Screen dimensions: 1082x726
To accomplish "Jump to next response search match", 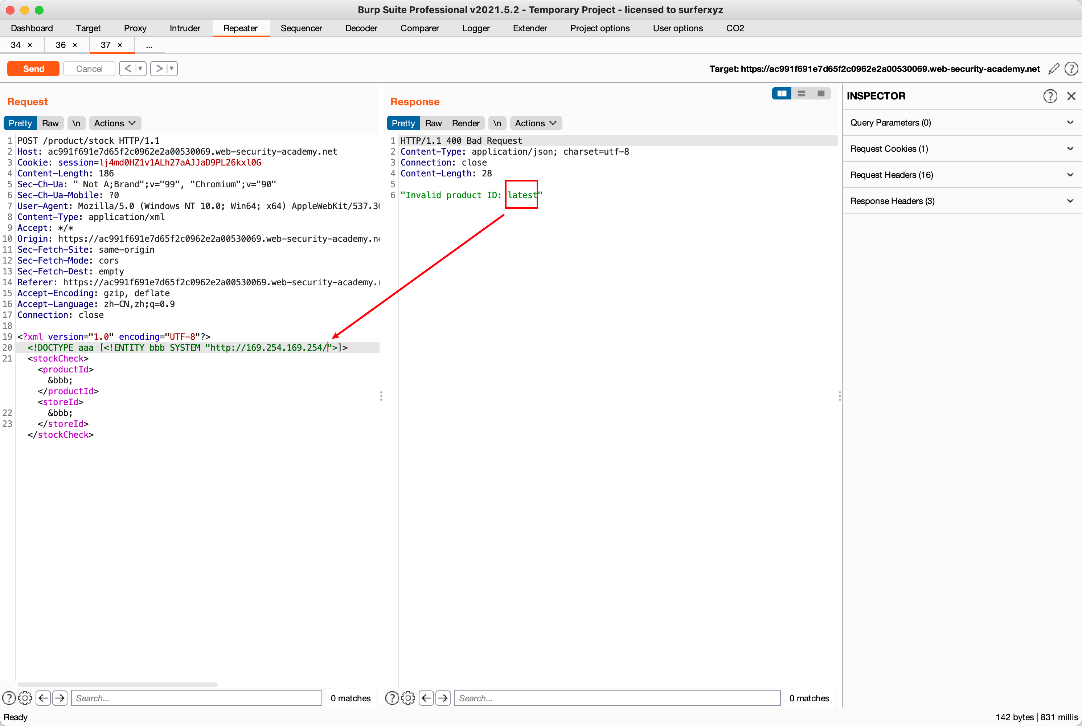I will point(443,698).
